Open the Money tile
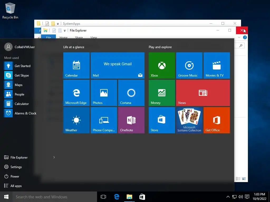Viewport: 270px width, 202px height. coord(162,93)
